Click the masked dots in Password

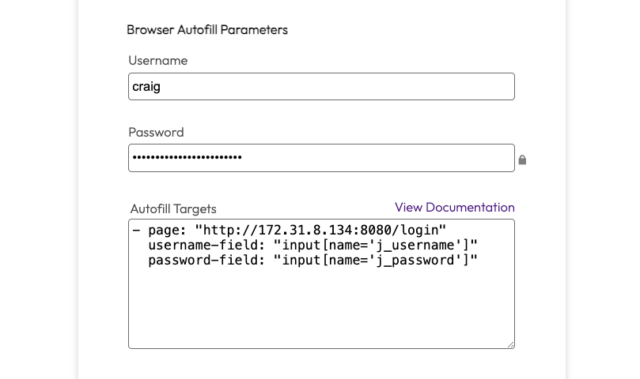tap(187, 158)
